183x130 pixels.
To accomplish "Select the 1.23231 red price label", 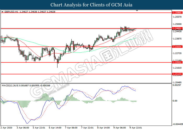I will click(177, 47).
